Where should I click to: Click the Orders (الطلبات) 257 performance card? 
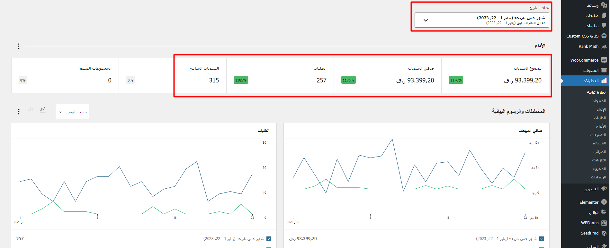point(280,75)
